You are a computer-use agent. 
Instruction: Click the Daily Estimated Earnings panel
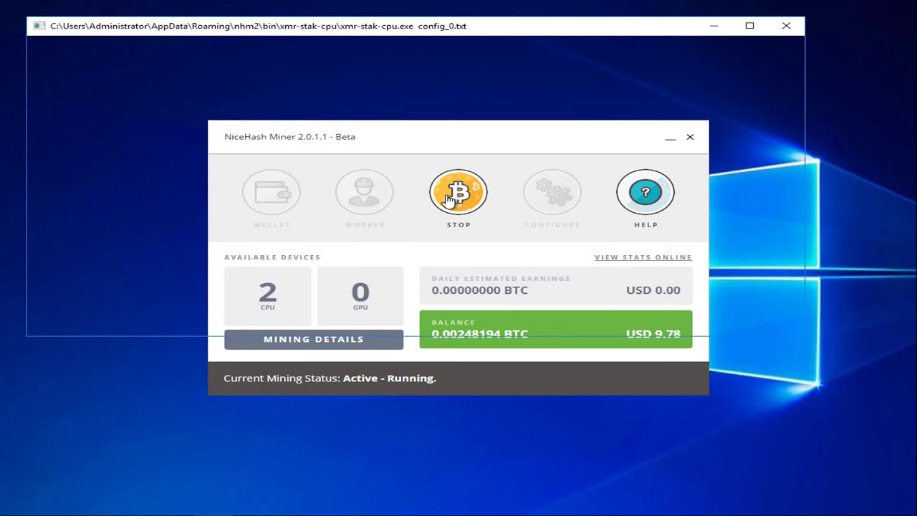[556, 286]
